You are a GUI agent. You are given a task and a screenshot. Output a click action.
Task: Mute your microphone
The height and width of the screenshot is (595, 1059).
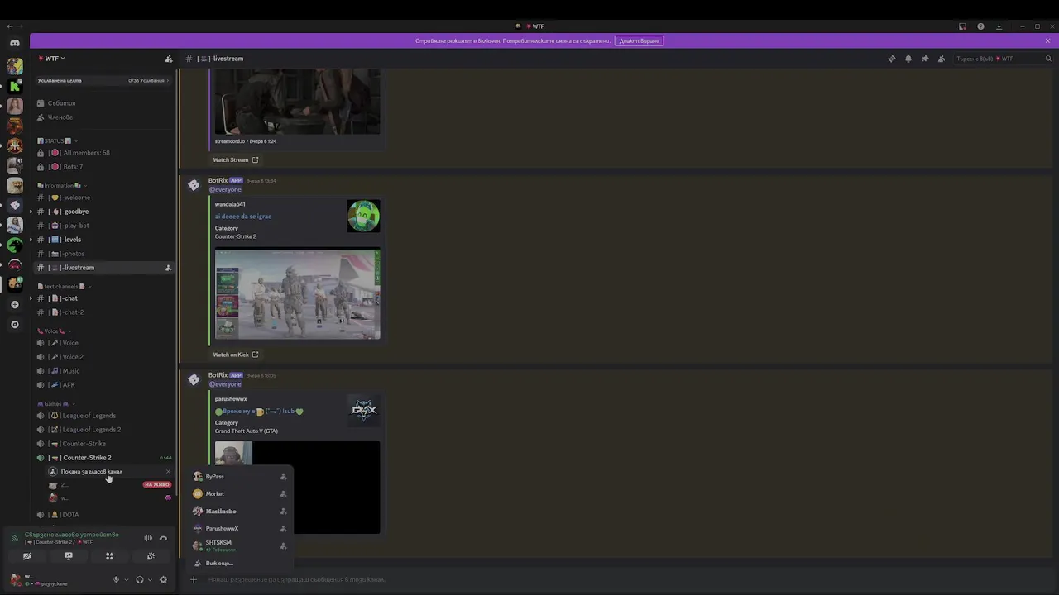click(x=116, y=580)
